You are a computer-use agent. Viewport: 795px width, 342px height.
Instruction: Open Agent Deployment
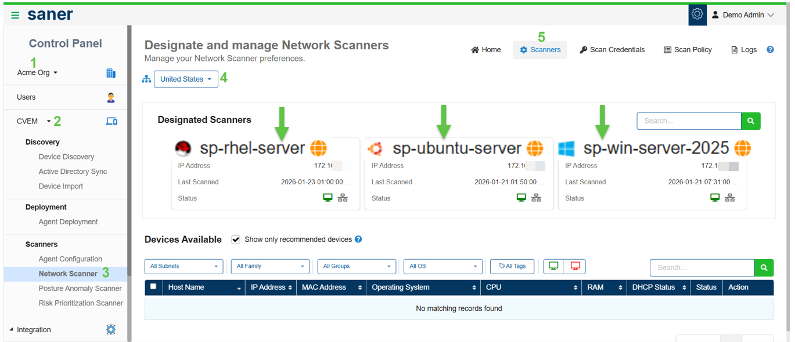68,221
